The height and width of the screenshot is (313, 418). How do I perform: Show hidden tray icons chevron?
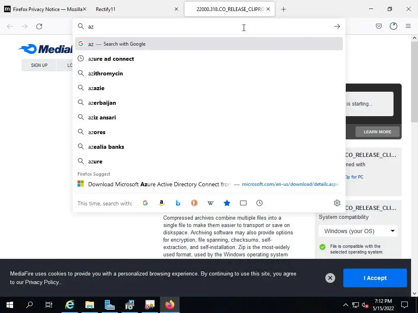coord(345,305)
